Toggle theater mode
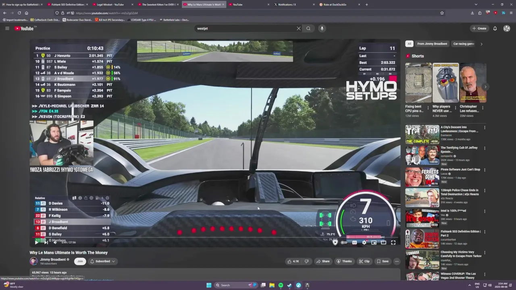 383,242
